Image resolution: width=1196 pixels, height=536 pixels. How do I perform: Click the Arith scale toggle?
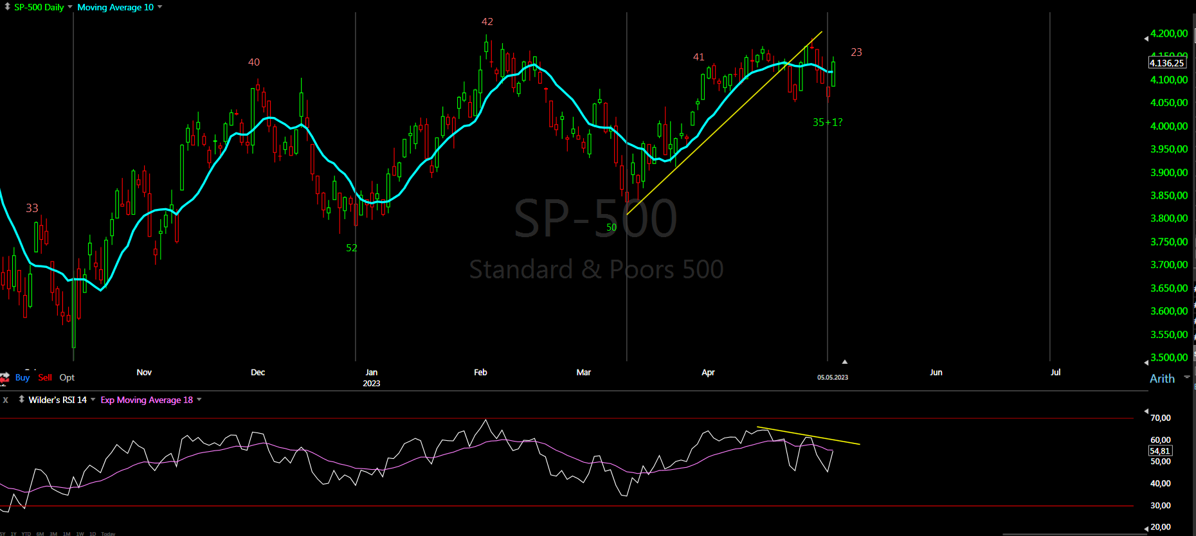point(1162,379)
